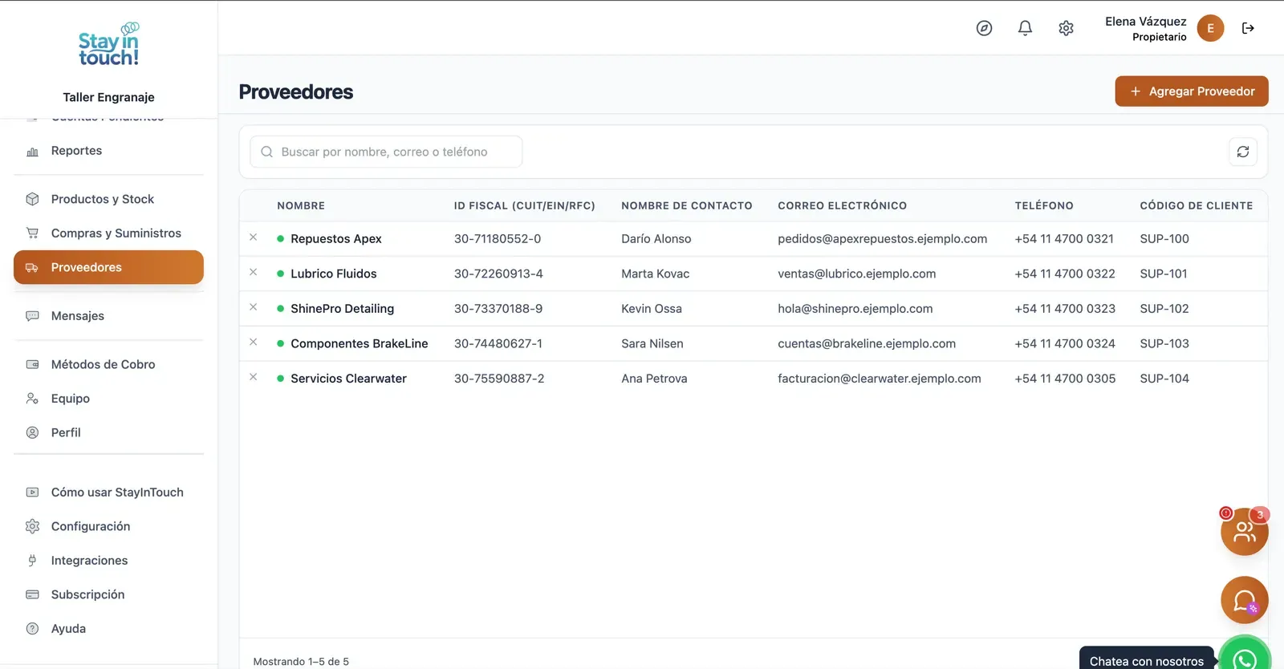Select the Servicios Clearwater supplier name
This screenshot has height=669, width=1284.
coord(349,379)
